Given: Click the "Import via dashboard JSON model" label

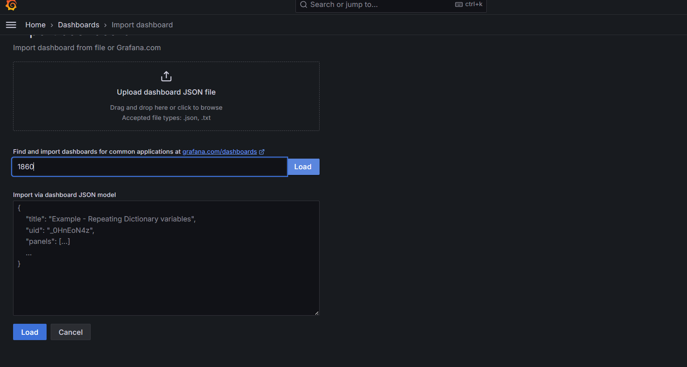Looking at the screenshot, I should (x=65, y=195).
